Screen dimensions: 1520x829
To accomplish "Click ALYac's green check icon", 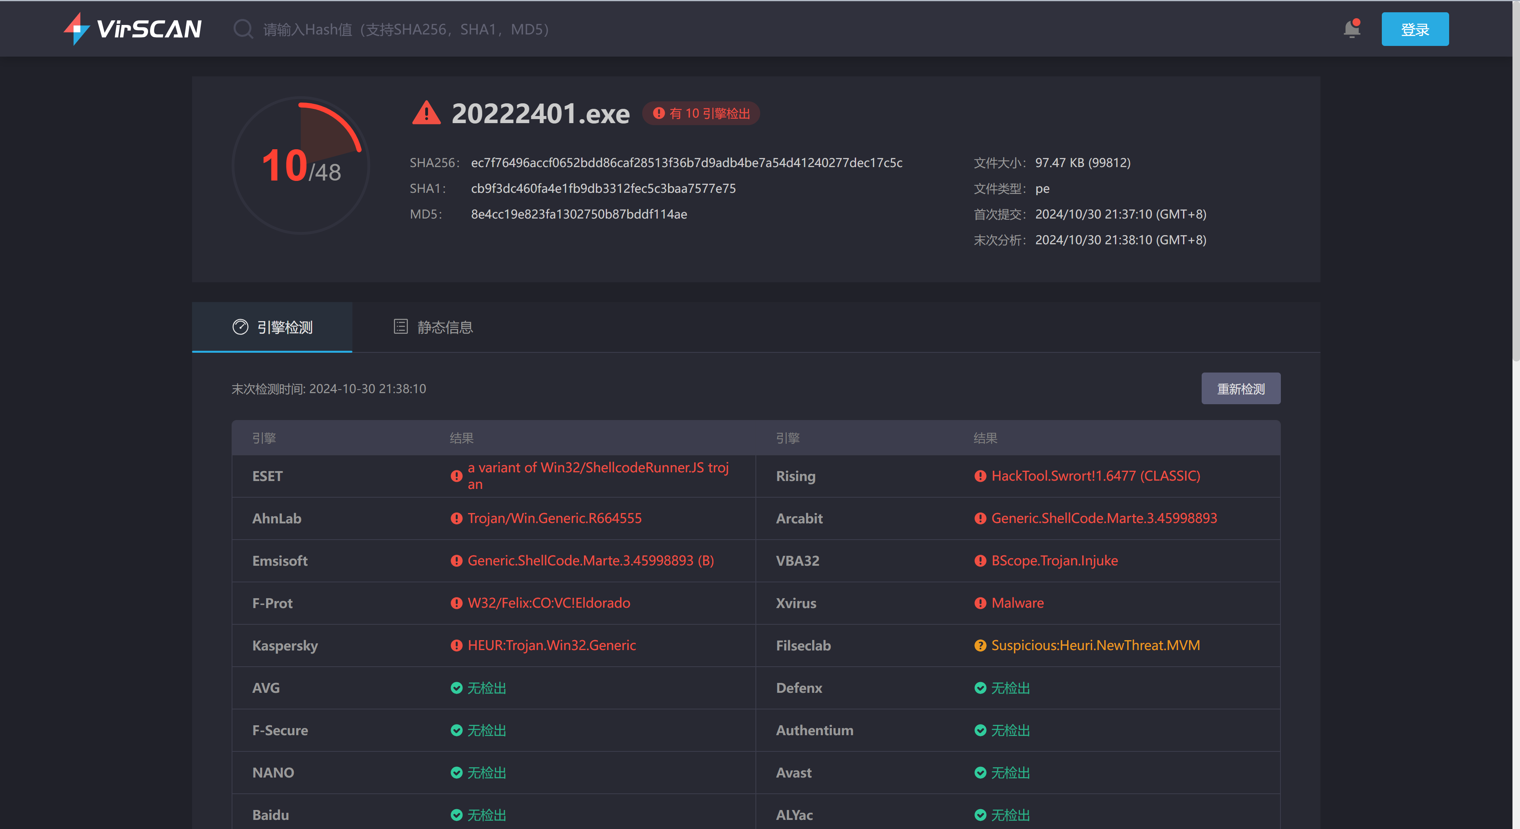I will pyautogui.click(x=980, y=815).
